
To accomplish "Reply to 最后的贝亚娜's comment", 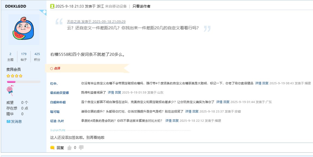I will (x=118, y=92).
